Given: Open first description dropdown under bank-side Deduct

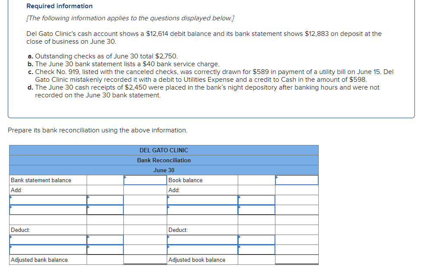Looking at the screenshot, I should (x=48, y=240).
